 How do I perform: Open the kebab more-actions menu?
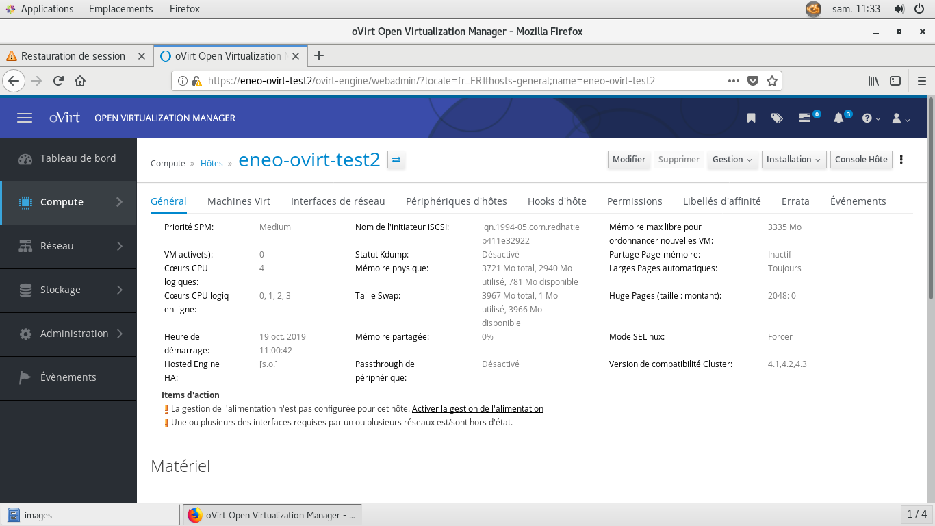click(901, 160)
